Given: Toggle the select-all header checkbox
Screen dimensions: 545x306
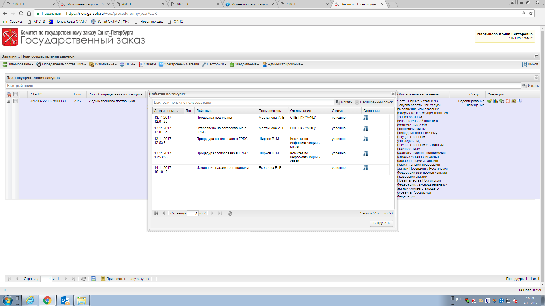Looking at the screenshot, I should coord(16,94).
